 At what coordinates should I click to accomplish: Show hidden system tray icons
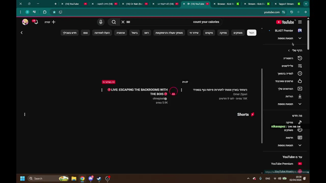tap(248, 178)
